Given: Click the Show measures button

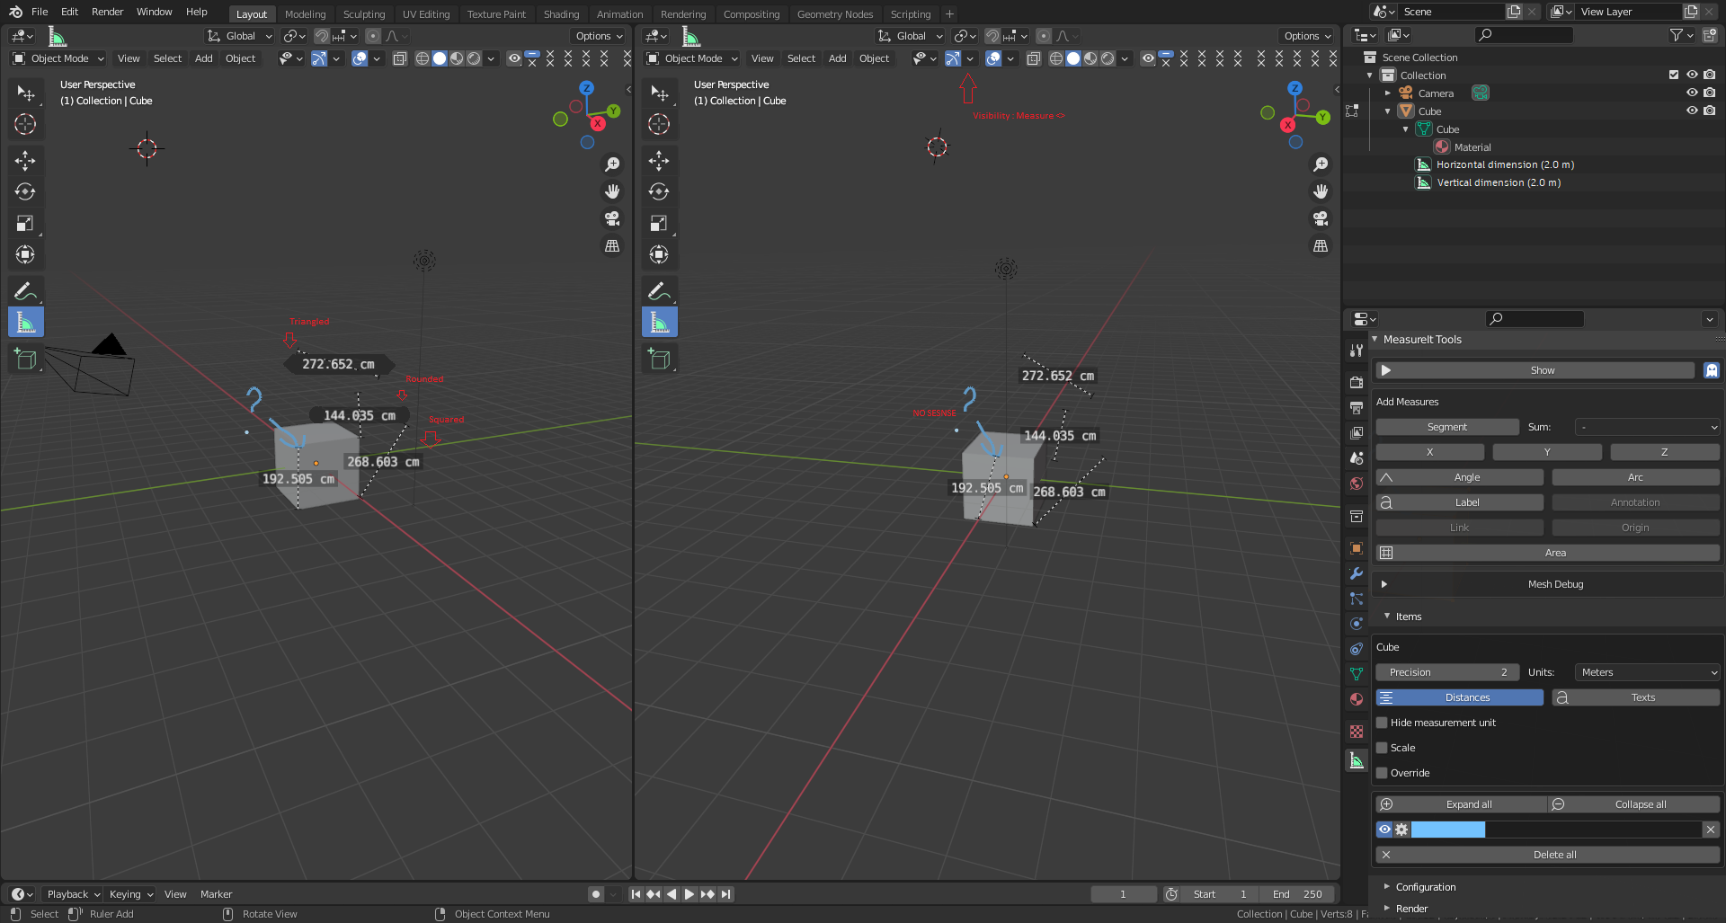Looking at the screenshot, I should (1535, 370).
